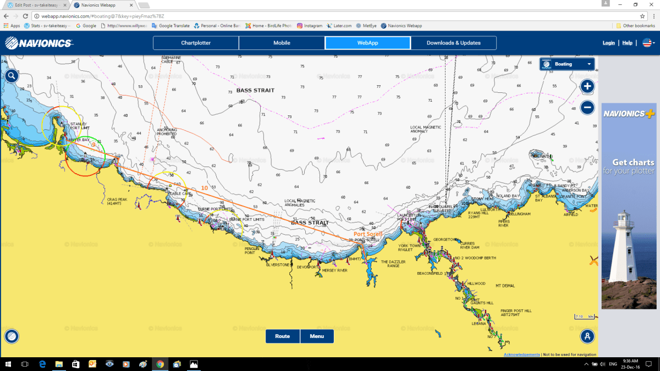Switch to the Chartplotter tab

[196, 43]
